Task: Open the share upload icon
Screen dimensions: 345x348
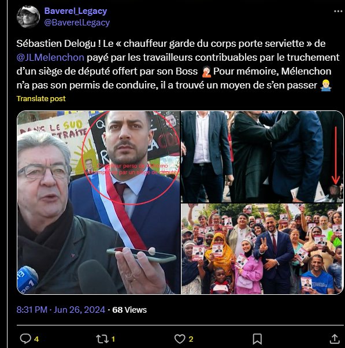Action: (x=334, y=339)
